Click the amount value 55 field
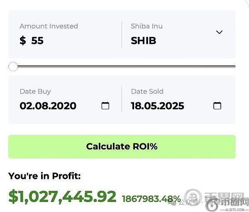 tap(37, 41)
